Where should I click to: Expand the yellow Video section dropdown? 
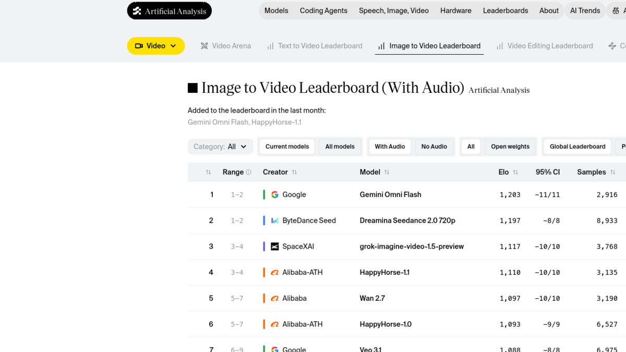[x=156, y=46]
